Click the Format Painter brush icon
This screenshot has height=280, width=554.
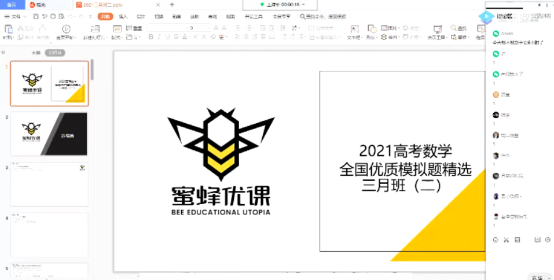43,29
